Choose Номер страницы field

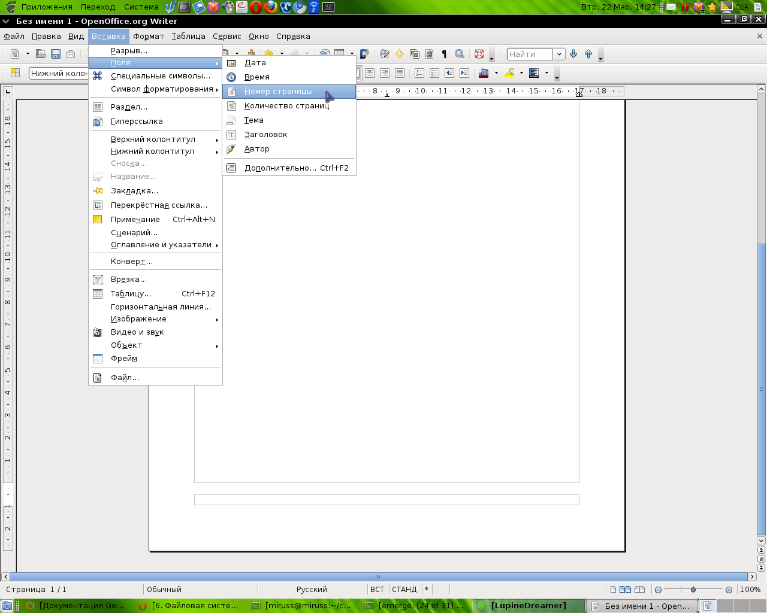(x=289, y=92)
